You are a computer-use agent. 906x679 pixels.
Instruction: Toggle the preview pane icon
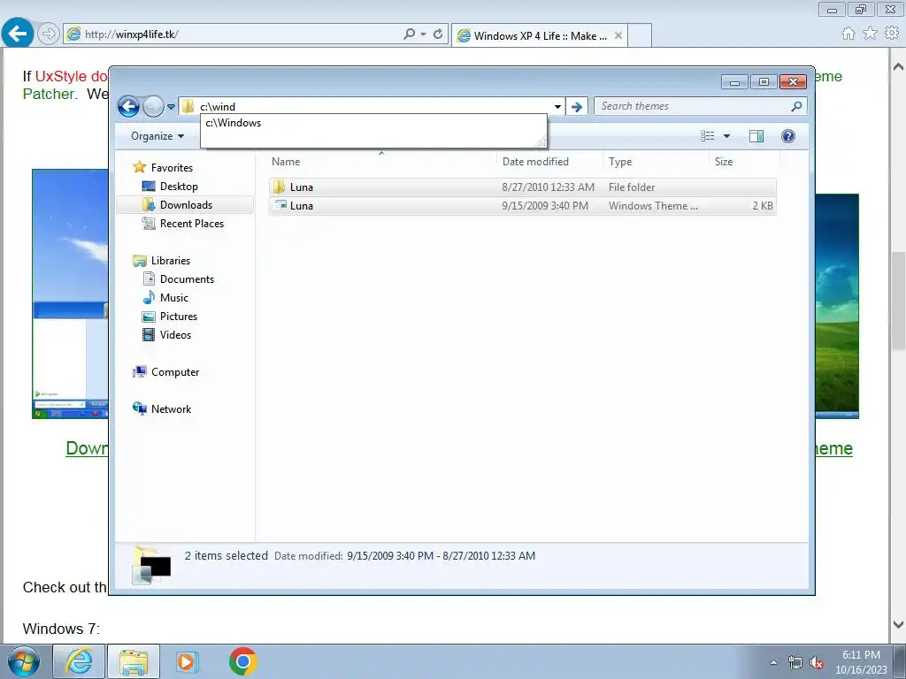[x=756, y=136]
